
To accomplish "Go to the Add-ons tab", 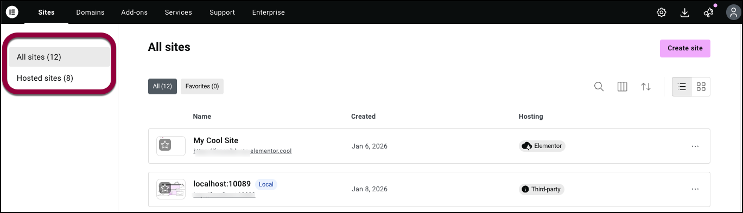I will point(135,12).
